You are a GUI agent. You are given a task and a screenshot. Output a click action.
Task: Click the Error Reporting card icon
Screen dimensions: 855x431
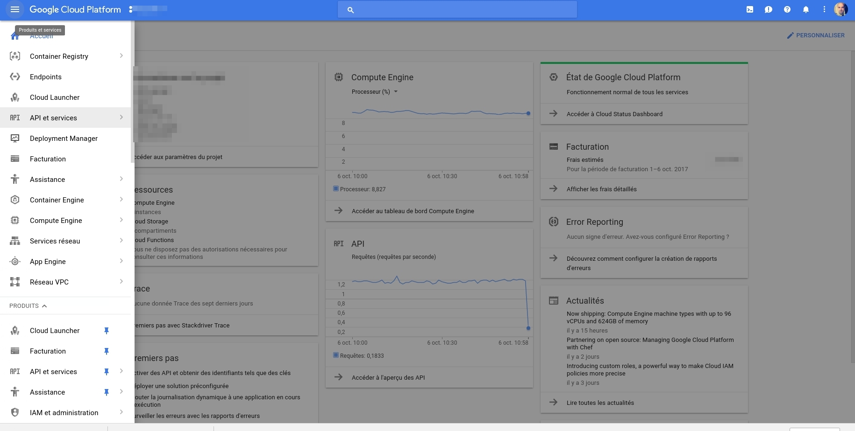pyautogui.click(x=554, y=222)
